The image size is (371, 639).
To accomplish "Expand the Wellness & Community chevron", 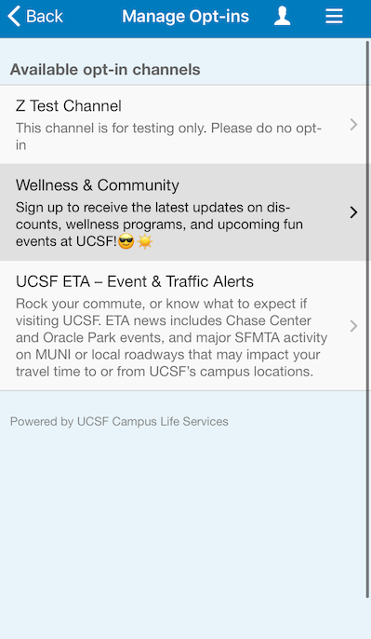I will pos(353,212).
